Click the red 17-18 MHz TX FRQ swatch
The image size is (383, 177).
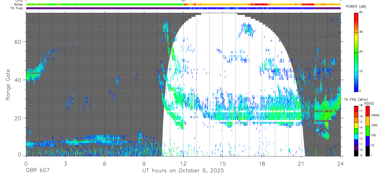(356, 108)
